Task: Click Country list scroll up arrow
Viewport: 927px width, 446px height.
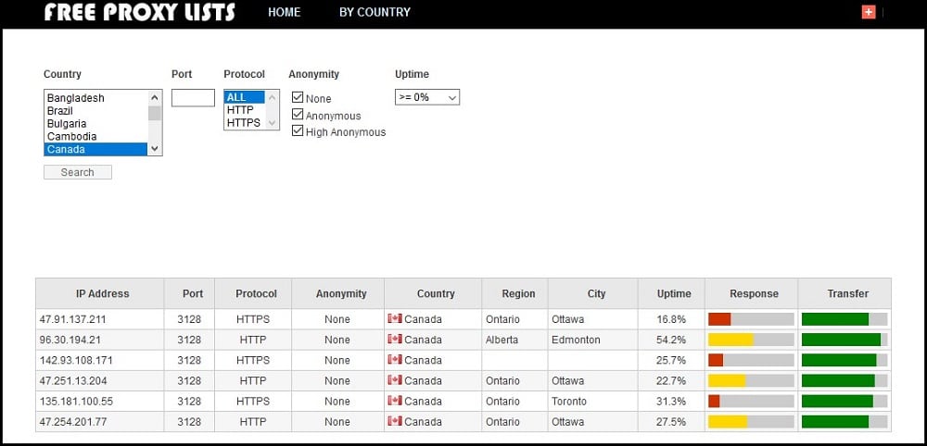Action: click(155, 97)
